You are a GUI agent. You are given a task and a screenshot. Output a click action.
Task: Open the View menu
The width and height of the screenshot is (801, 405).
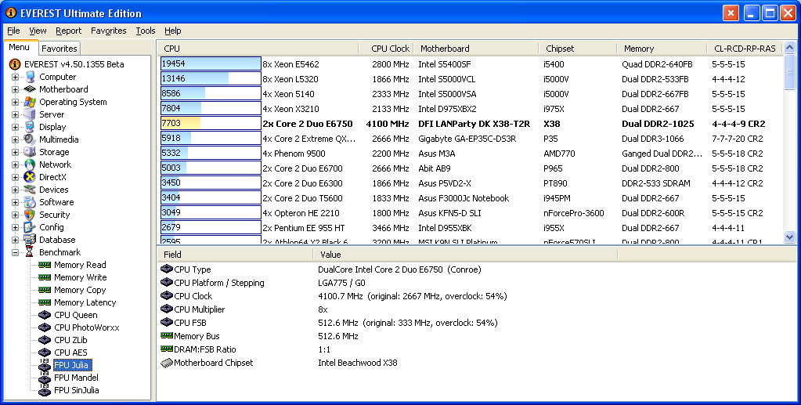pyautogui.click(x=38, y=31)
